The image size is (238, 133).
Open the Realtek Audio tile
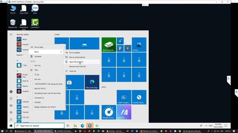[109, 112]
